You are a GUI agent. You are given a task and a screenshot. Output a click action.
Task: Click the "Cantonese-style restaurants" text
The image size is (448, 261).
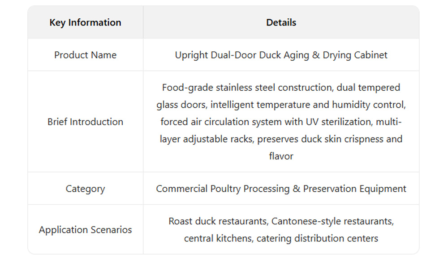[x=332, y=221]
